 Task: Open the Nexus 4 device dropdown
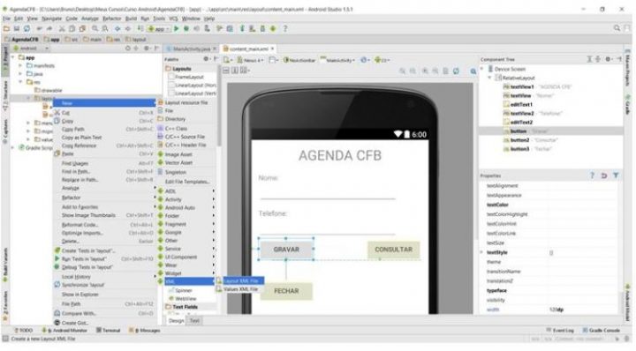pos(251,60)
